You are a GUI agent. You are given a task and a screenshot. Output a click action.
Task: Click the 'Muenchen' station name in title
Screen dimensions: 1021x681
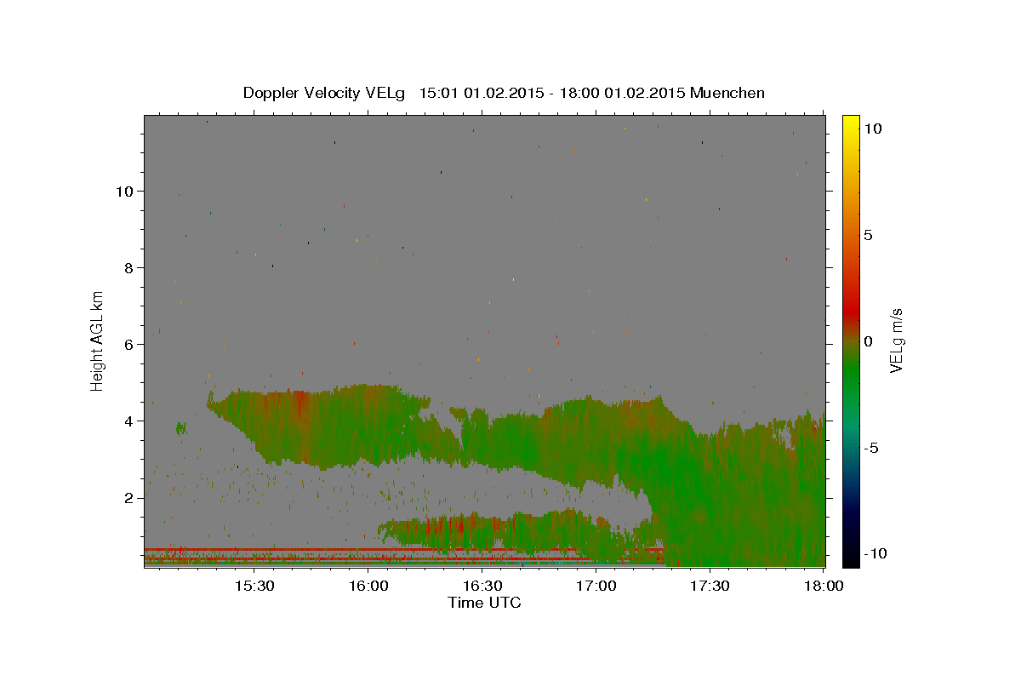[x=727, y=93]
